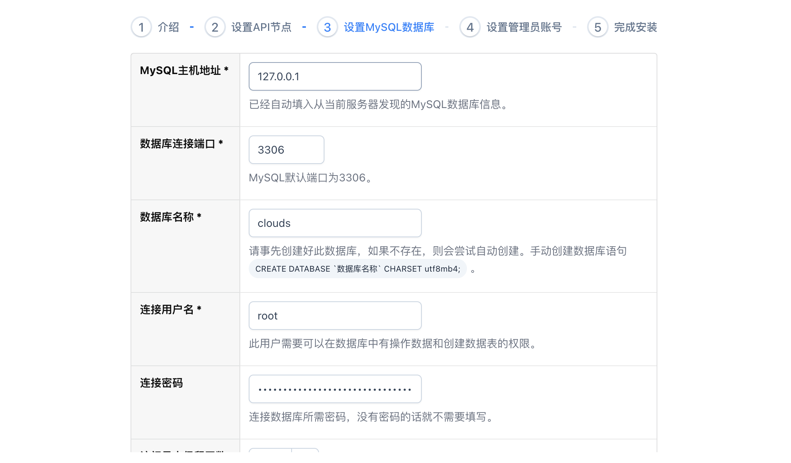Click the step 2 numbered circle
Screen dimensions: 791x463
pyautogui.click(x=215, y=27)
